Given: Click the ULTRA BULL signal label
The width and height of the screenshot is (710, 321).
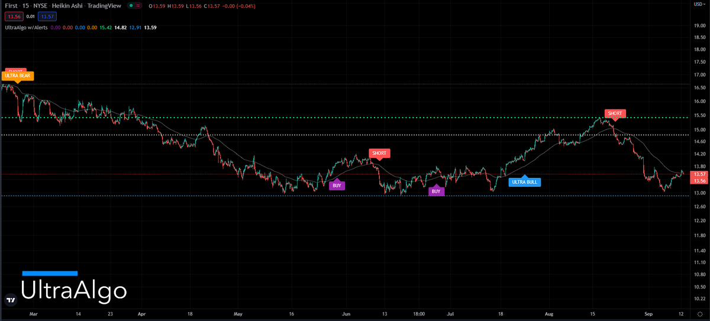Looking at the screenshot, I should [x=525, y=182].
